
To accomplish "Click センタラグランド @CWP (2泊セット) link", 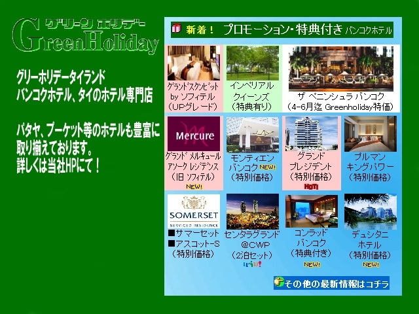I will pyautogui.click(x=252, y=245).
